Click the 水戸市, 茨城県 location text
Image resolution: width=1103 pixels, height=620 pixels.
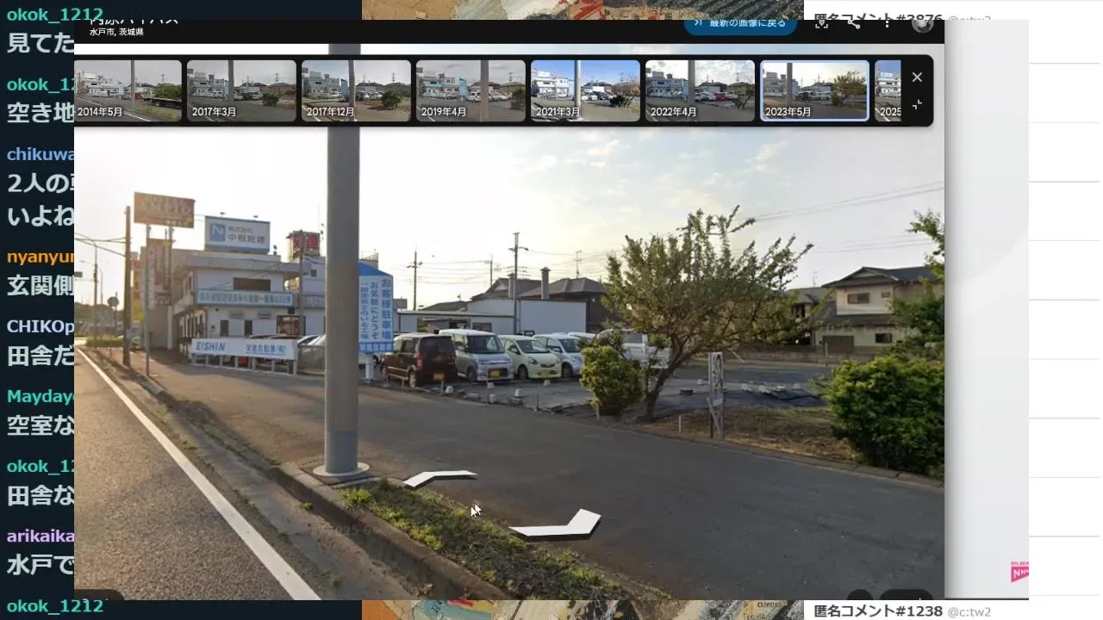(116, 32)
